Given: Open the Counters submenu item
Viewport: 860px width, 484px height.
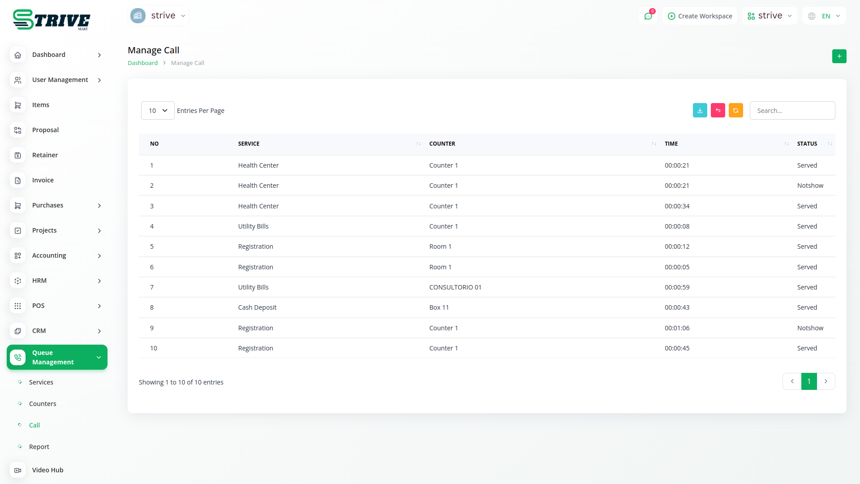Looking at the screenshot, I should (x=43, y=404).
